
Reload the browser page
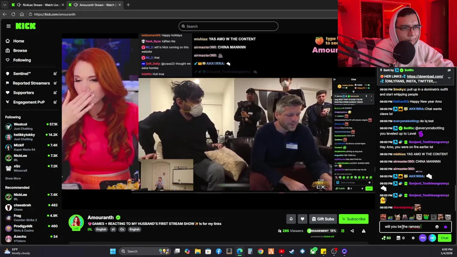(13, 14)
